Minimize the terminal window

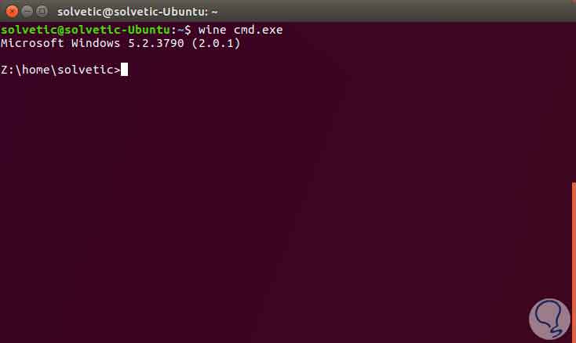click(27, 12)
